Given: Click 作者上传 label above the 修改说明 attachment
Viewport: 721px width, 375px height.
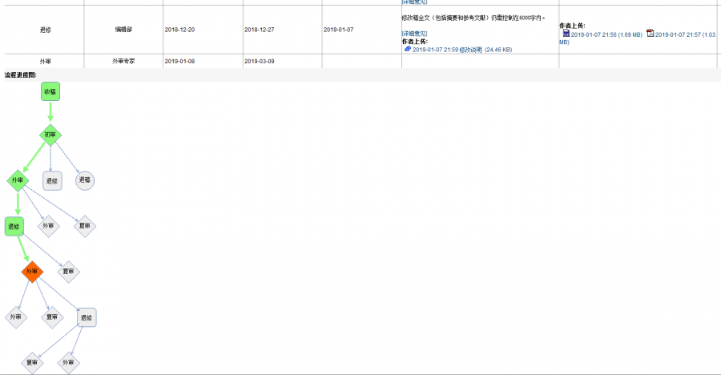Looking at the screenshot, I should [x=415, y=42].
